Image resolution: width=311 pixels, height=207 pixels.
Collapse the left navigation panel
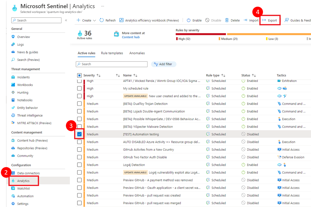point(66,20)
